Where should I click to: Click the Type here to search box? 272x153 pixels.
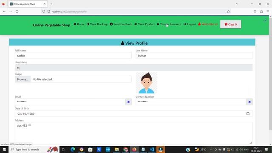pos(34,149)
